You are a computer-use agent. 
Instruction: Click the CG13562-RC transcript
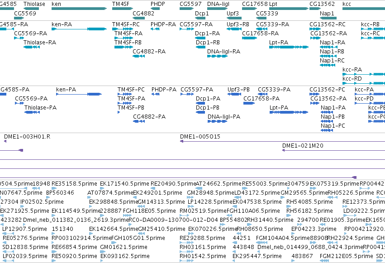point(315,29)
